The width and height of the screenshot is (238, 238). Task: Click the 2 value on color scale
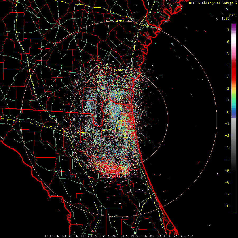click(x=228, y=89)
